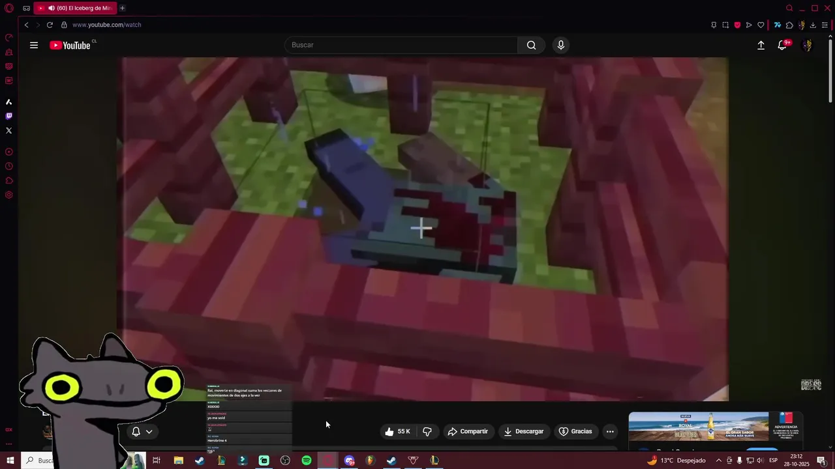Open extensions cube icon in sidebar
This screenshot has width=835, height=469.
(x=9, y=180)
